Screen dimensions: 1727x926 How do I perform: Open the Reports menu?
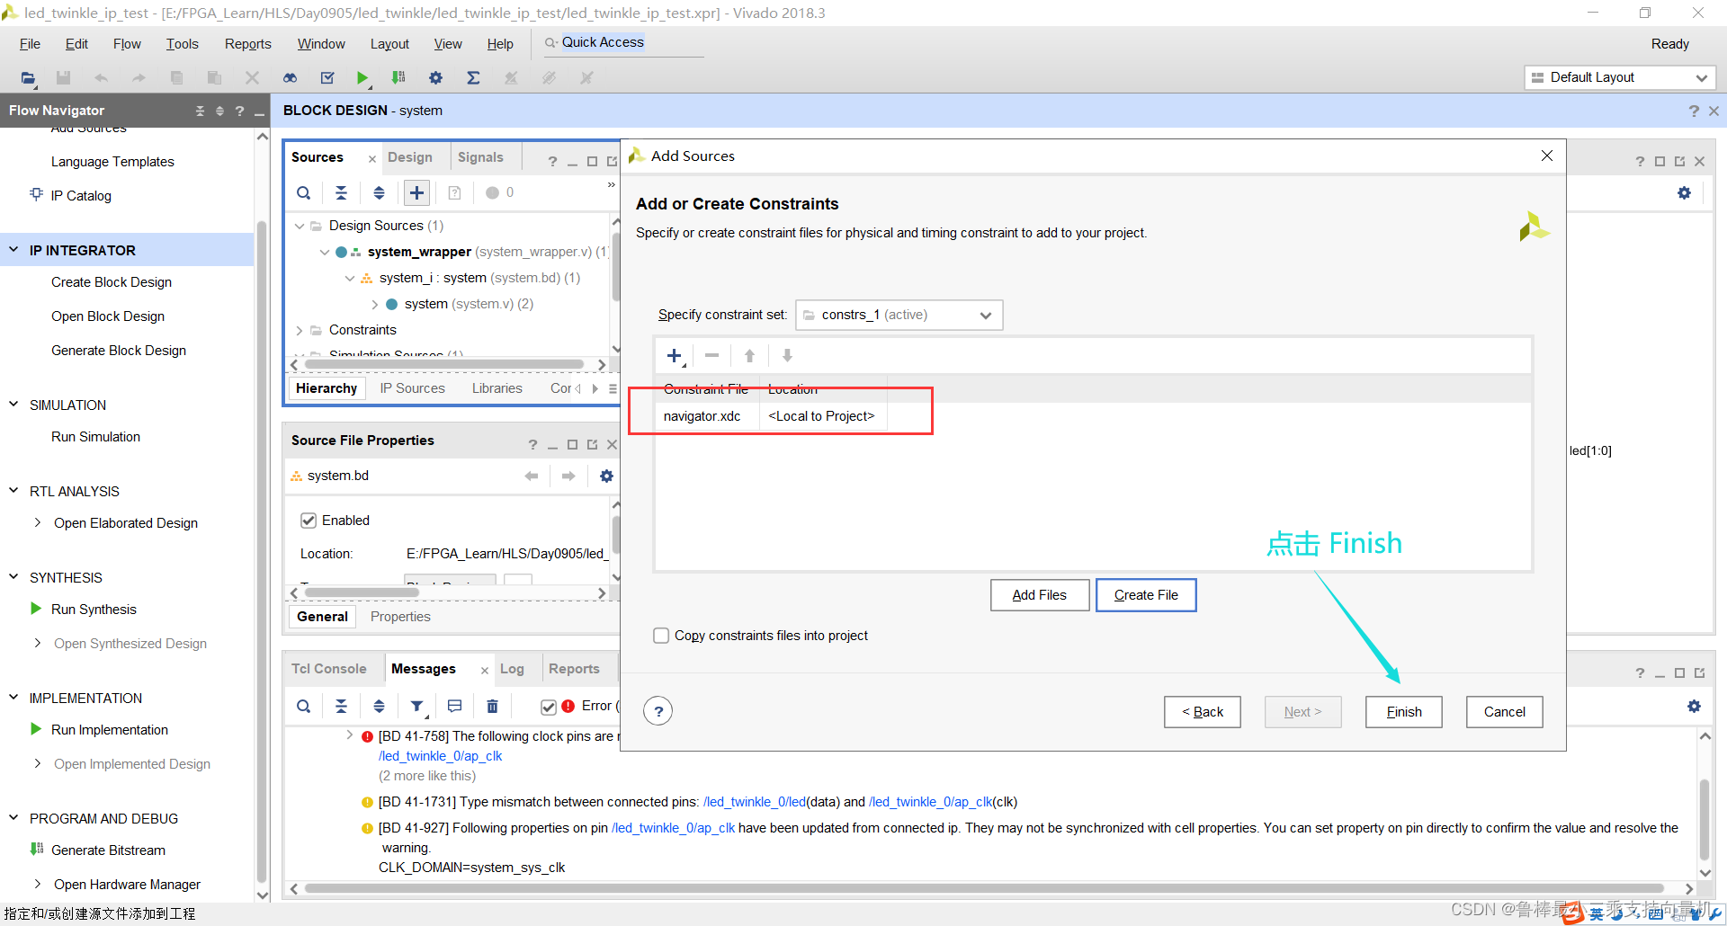click(x=247, y=44)
